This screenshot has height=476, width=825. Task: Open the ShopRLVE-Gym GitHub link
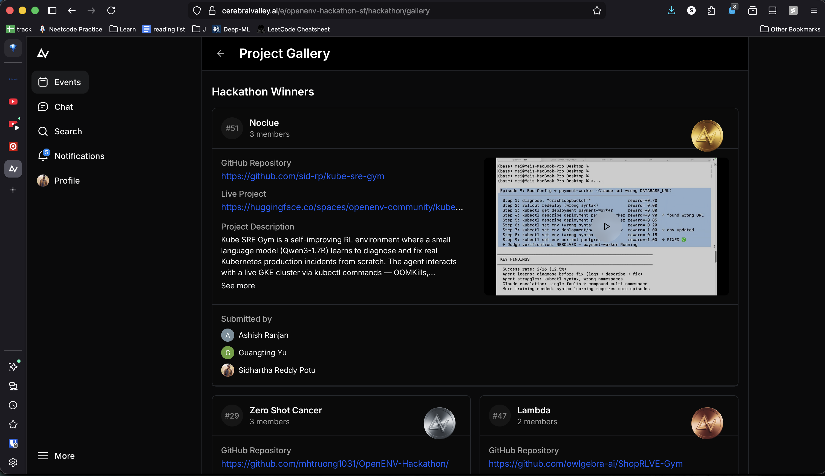[x=585, y=464]
